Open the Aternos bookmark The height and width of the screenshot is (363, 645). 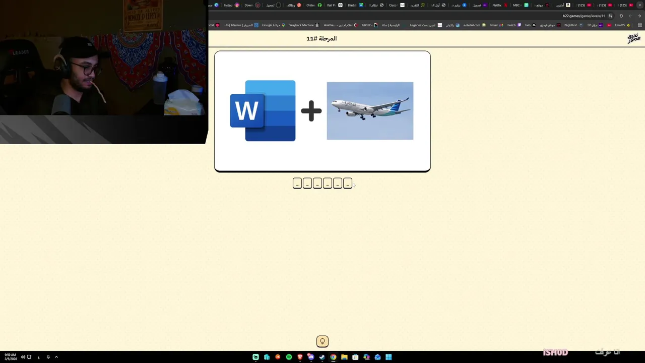[x=241, y=25]
